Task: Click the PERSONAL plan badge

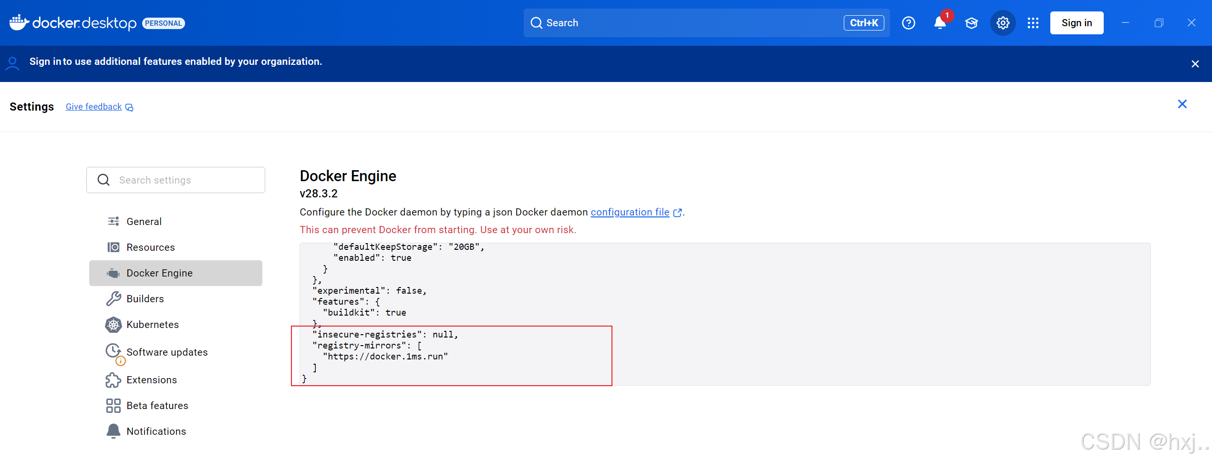Action: click(x=164, y=23)
